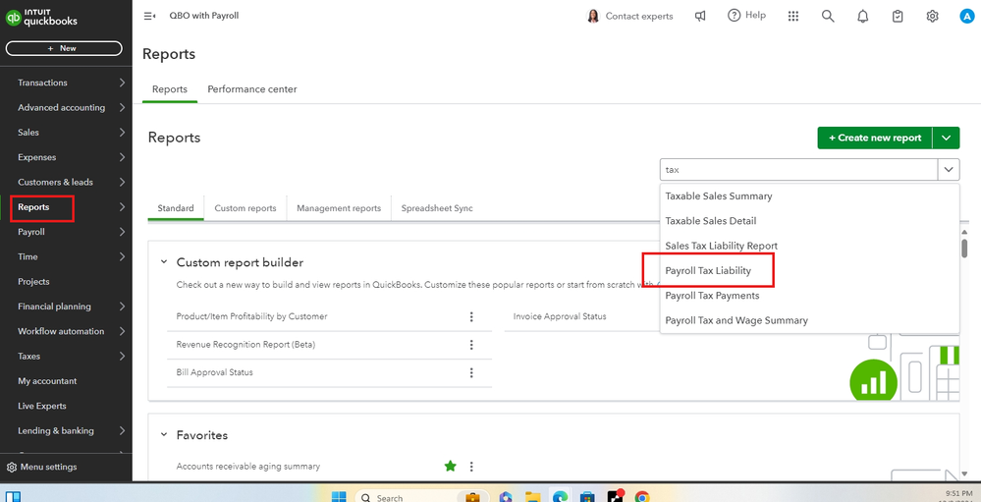
Task: Select the Standard reports tab
Action: [175, 208]
